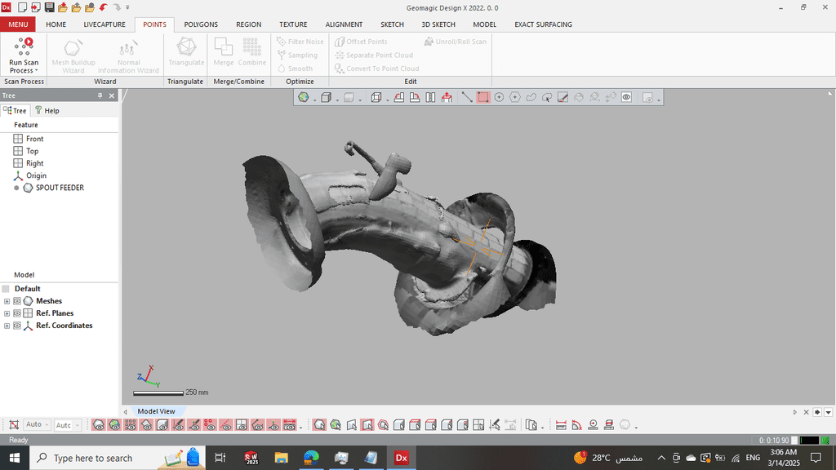Select the circle selection mode
The width and height of the screenshot is (836, 470).
point(499,97)
